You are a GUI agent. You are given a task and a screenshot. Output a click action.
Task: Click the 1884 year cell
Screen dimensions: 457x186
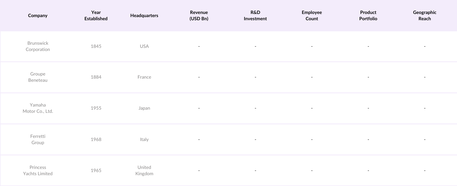(96, 77)
